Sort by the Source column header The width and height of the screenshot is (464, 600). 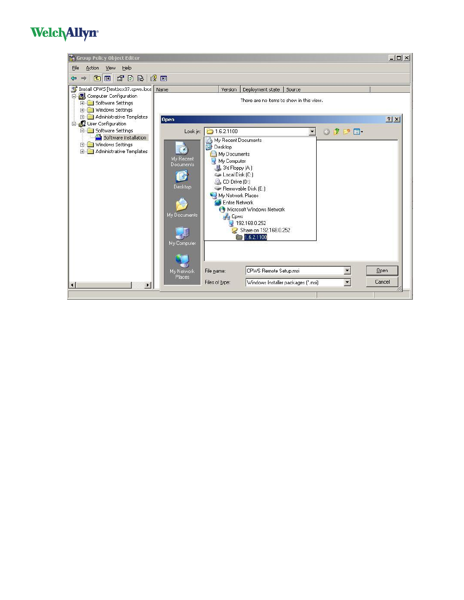tap(327, 89)
